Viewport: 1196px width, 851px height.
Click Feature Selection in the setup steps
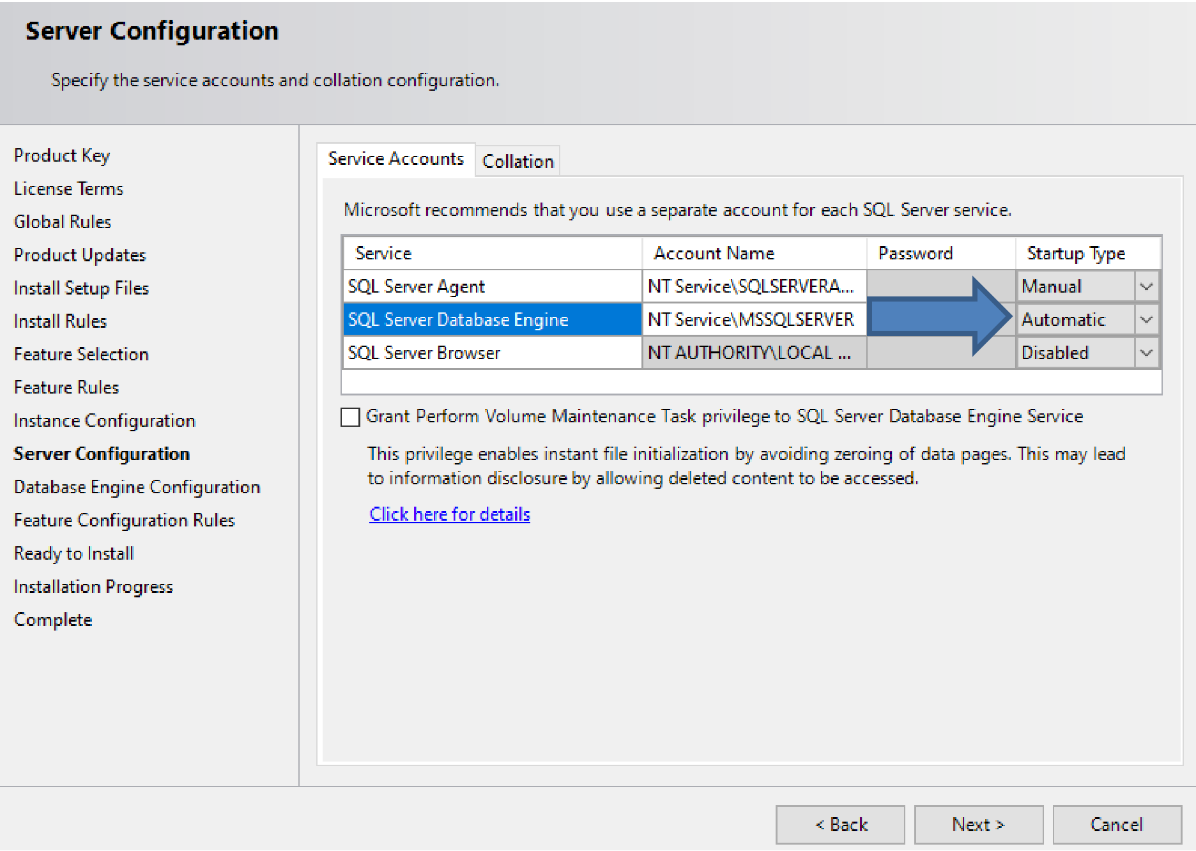pyautogui.click(x=81, y=355)
